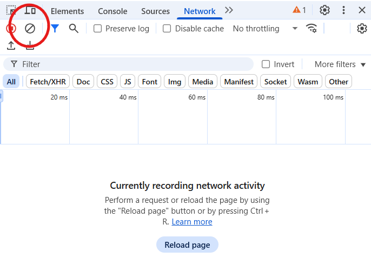This screenshot has width=371, height=264.
Task: Click the inspect element selector icon
Action: click(11, 10)
